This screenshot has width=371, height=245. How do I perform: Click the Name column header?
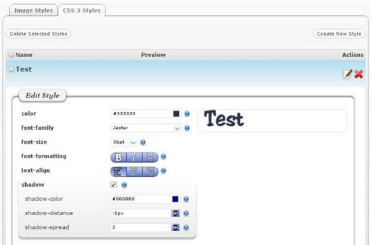[24, 55]
